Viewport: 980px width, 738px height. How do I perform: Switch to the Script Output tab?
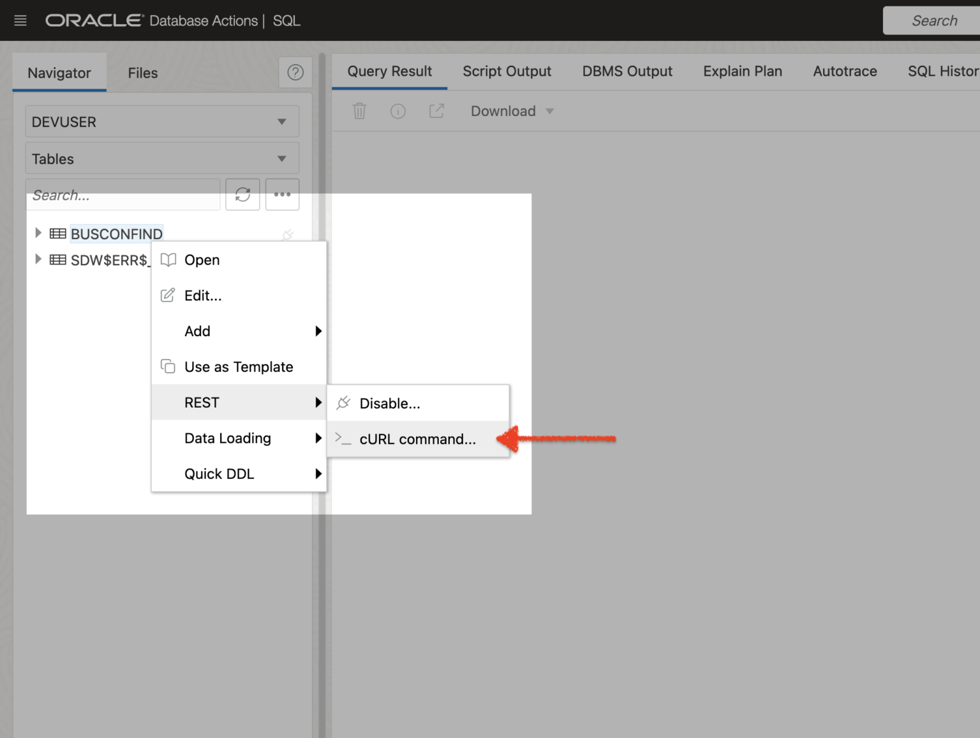tap(507, 71)
